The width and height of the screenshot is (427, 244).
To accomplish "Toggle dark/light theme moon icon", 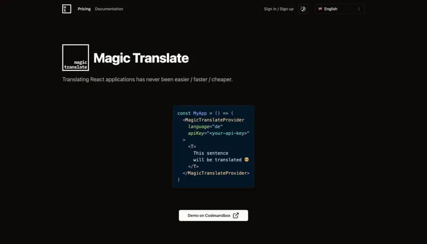I will click(x=303, y=9).
